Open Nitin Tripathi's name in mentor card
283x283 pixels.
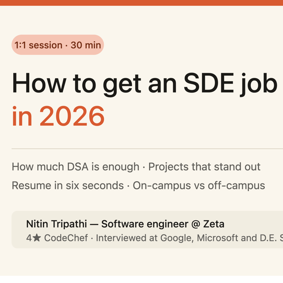click(57, 224)
